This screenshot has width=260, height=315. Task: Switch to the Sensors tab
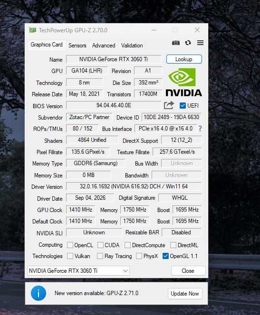(77, 46)
